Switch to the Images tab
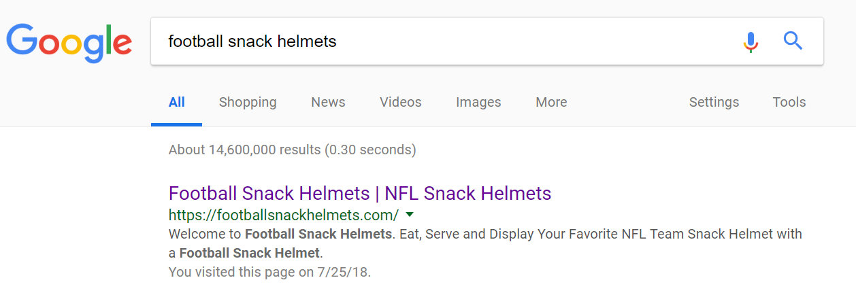This screenshot has width=856, height=295. pos(478,103)
